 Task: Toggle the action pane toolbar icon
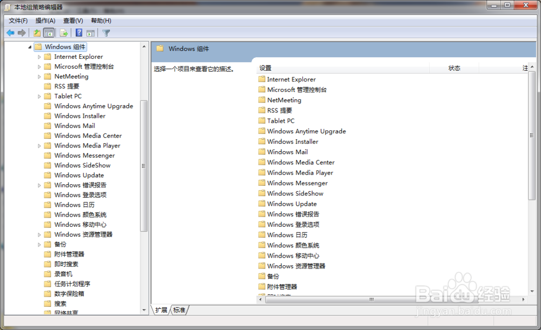pos(90,33)
